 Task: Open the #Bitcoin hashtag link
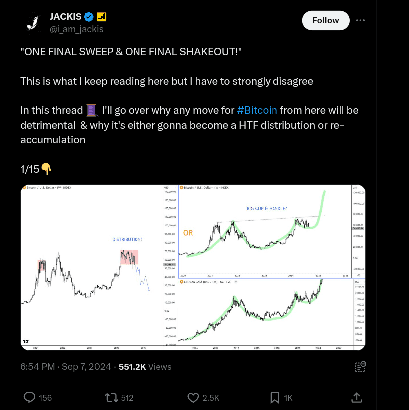coord(257,110)
